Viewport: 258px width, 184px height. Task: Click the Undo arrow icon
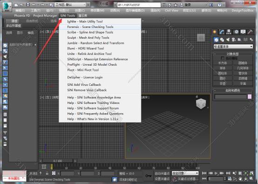pyautogui.click(x=34, y=5)
